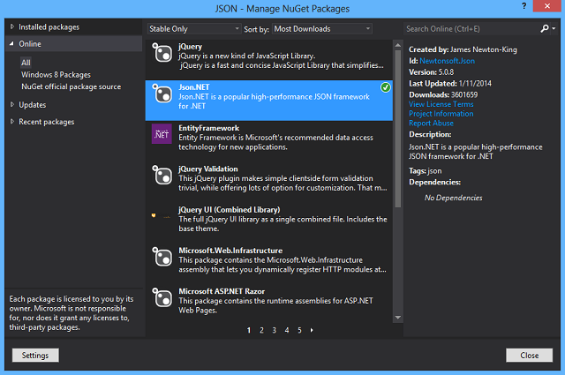
Task: Expand the Installed packages node
Action: click(x=11, y=26)
